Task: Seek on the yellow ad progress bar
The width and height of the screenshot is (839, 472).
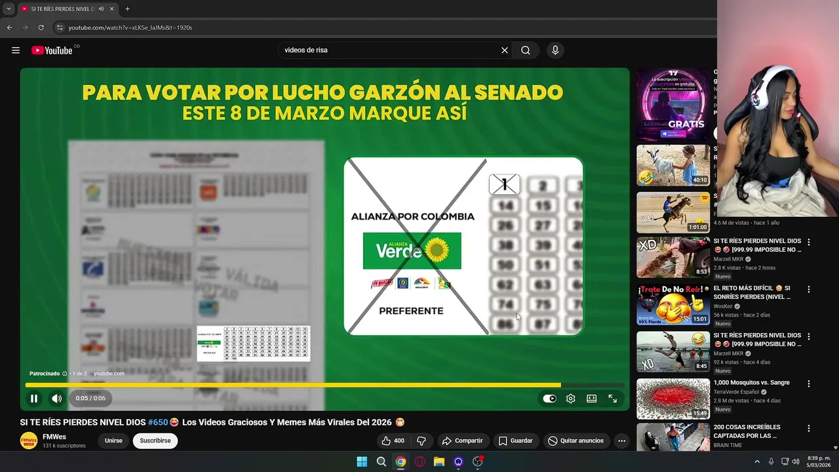Action: coord(324,385)
